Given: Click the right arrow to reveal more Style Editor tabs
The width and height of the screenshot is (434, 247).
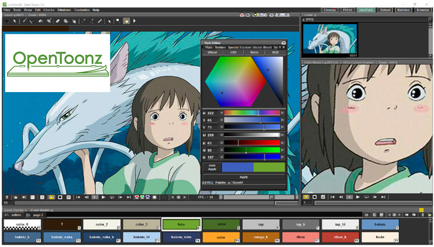Looking at the screenshot, I should point(284,47).
